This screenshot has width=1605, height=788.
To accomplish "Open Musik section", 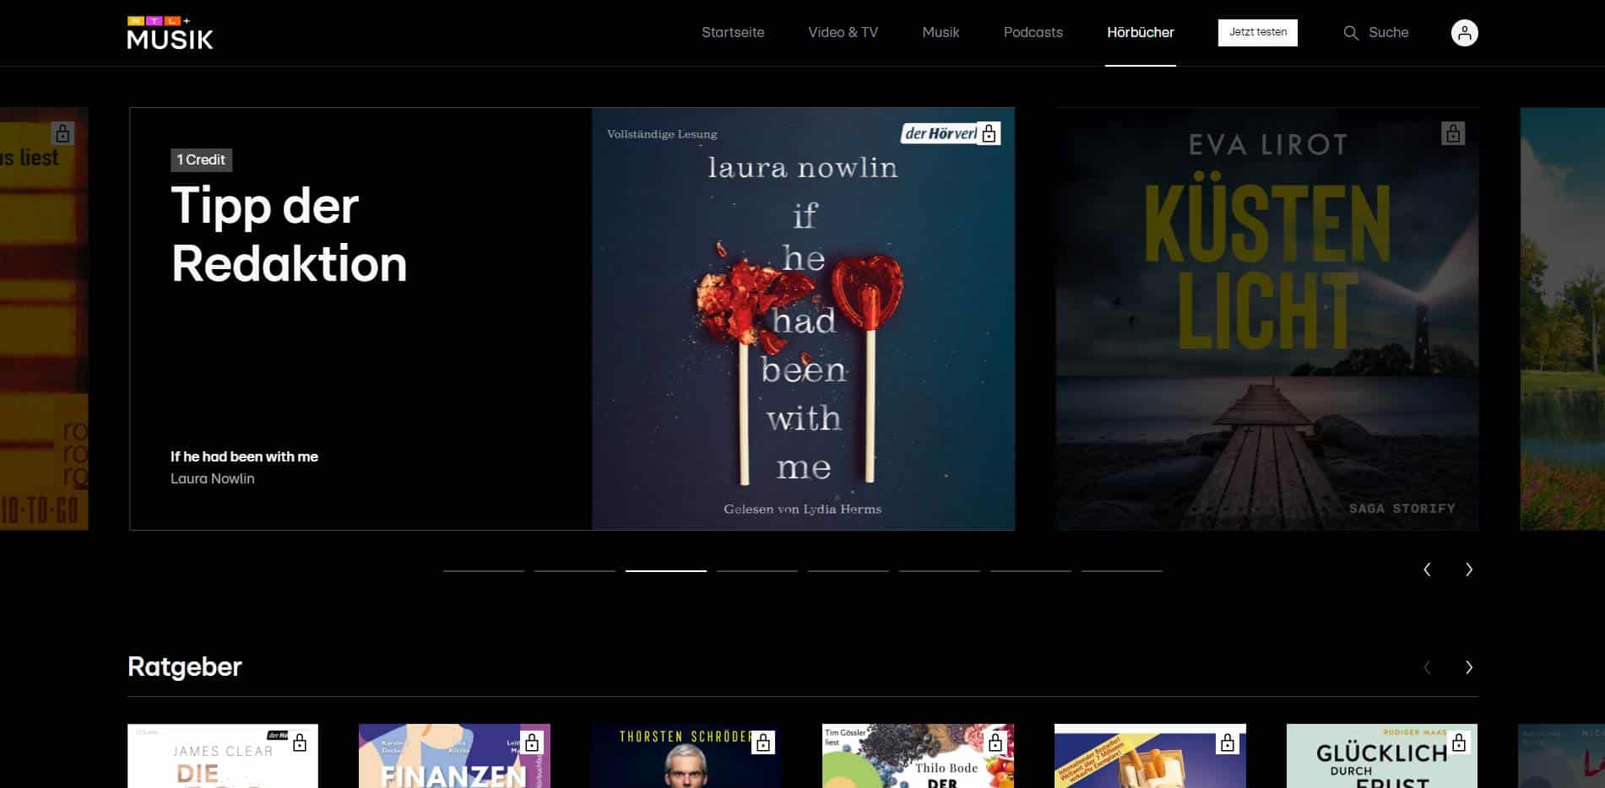I will coord(941,32).
